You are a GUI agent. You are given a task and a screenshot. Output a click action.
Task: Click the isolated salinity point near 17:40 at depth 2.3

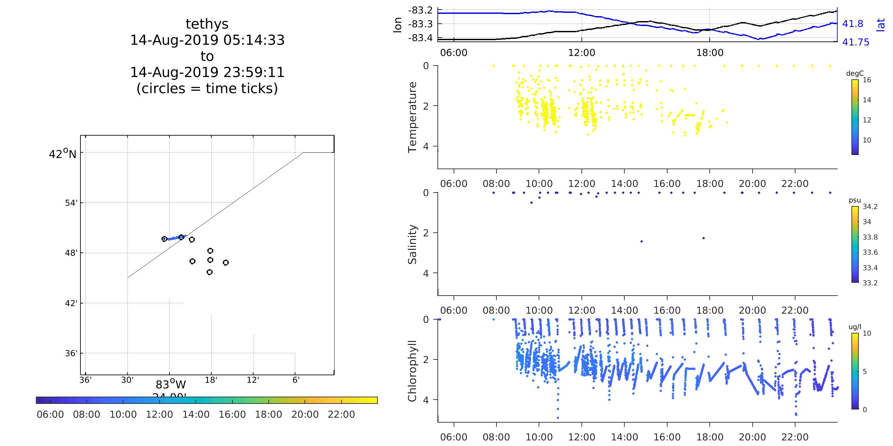point(703,238)
